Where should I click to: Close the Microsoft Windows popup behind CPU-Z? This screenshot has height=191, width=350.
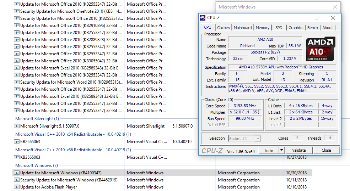pos(335,7)
